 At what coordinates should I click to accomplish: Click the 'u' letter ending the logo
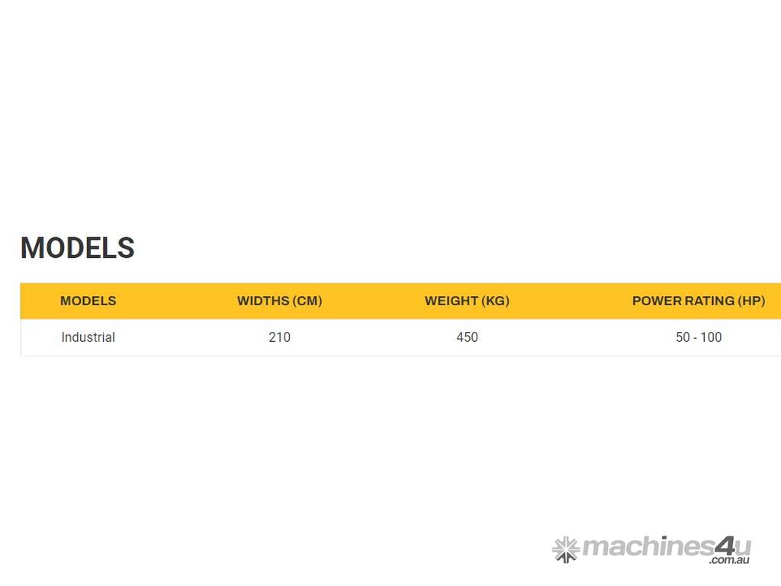(x=744, y=548)
